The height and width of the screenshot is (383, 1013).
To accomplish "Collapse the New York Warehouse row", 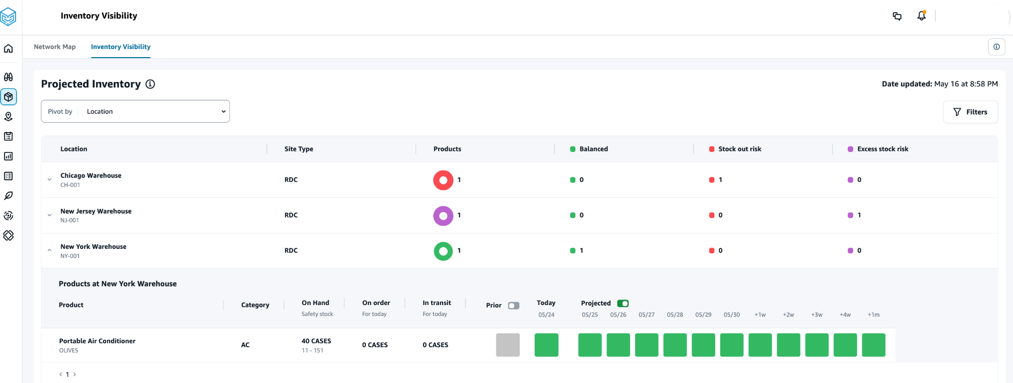I will coord(50,250).
